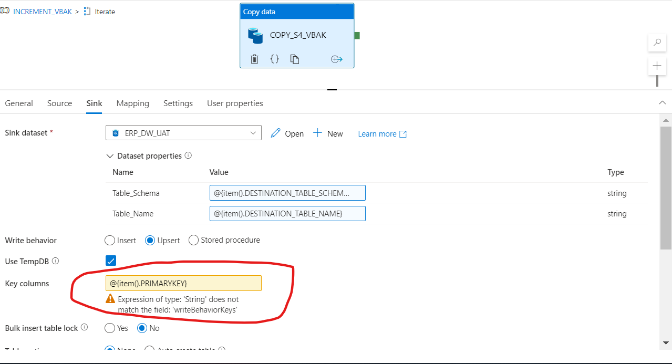Image resolution: width=672 pixels, height=364 pixels.
Task: Click the orange warning triangle icon
Action: 110,299
